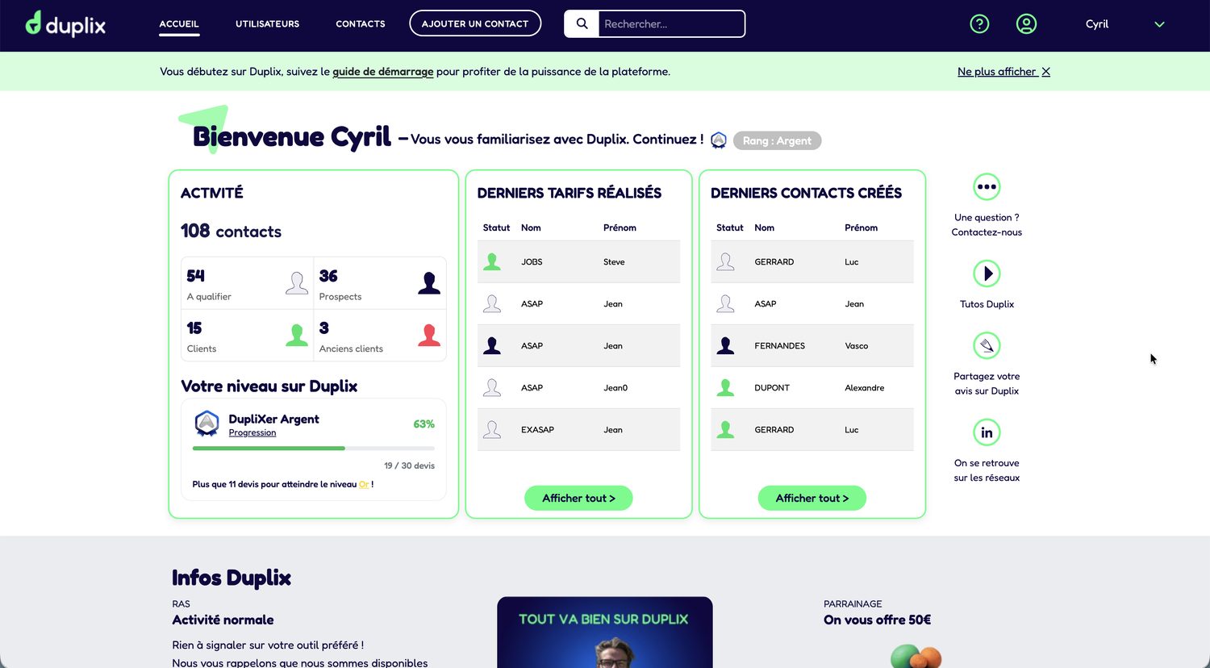Expand the Cyril account dropdown chevron

(x=1159, y=24)
